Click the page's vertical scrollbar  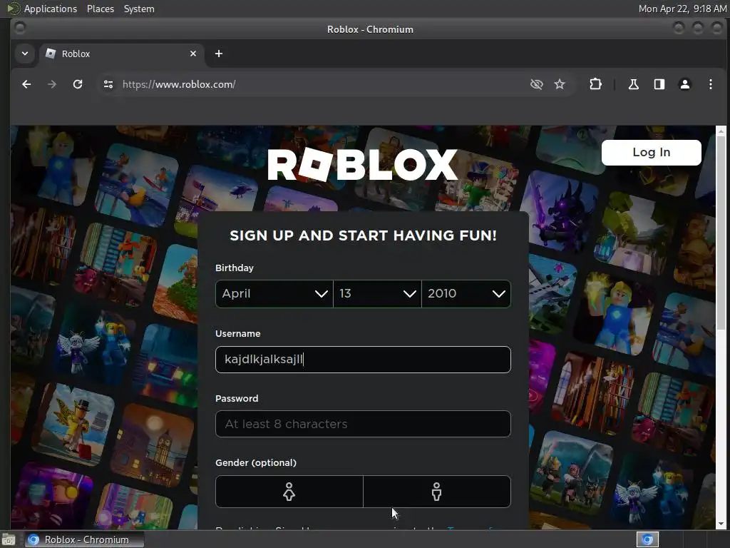(721, 233)
